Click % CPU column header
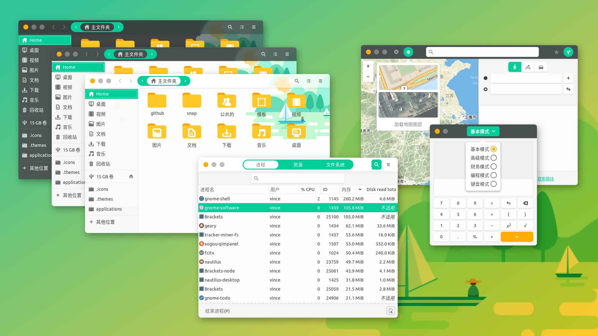This screenshot has width=598, height=336. pos(309,189)
